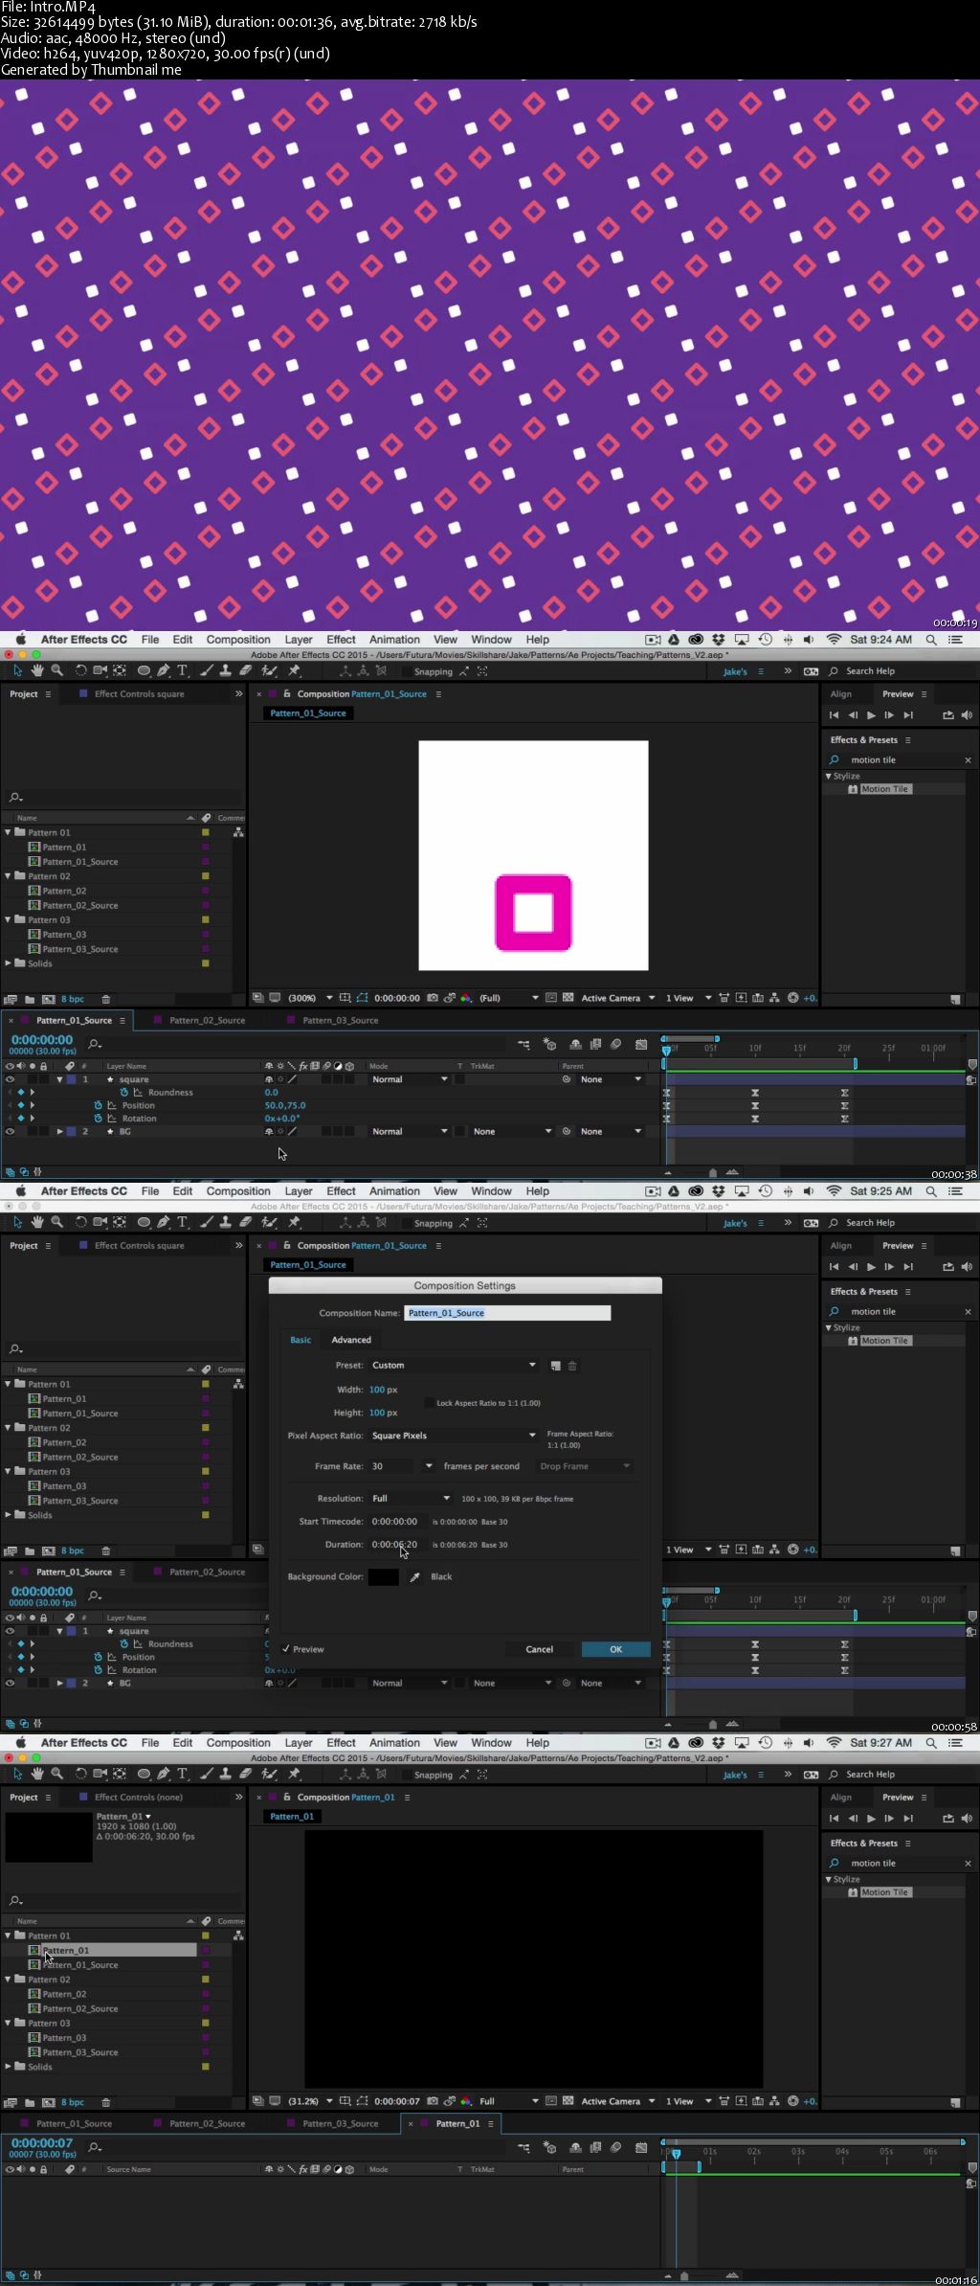Select the Pen tool in 9:24 AM frame
The image size is (980, 2286).
(x=163, y=670)
